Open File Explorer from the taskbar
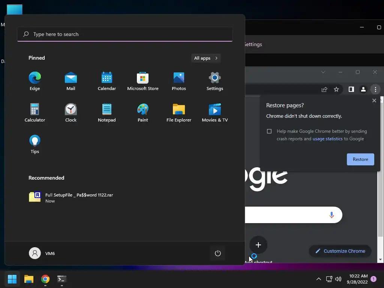Screen dimensions: 384x288 tap(28, 279)
